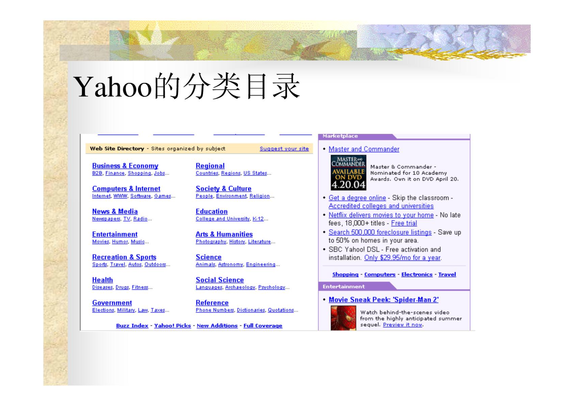Open the Phone Numbers sublink
The image size is (574, 406).
(x=215, y=310)
